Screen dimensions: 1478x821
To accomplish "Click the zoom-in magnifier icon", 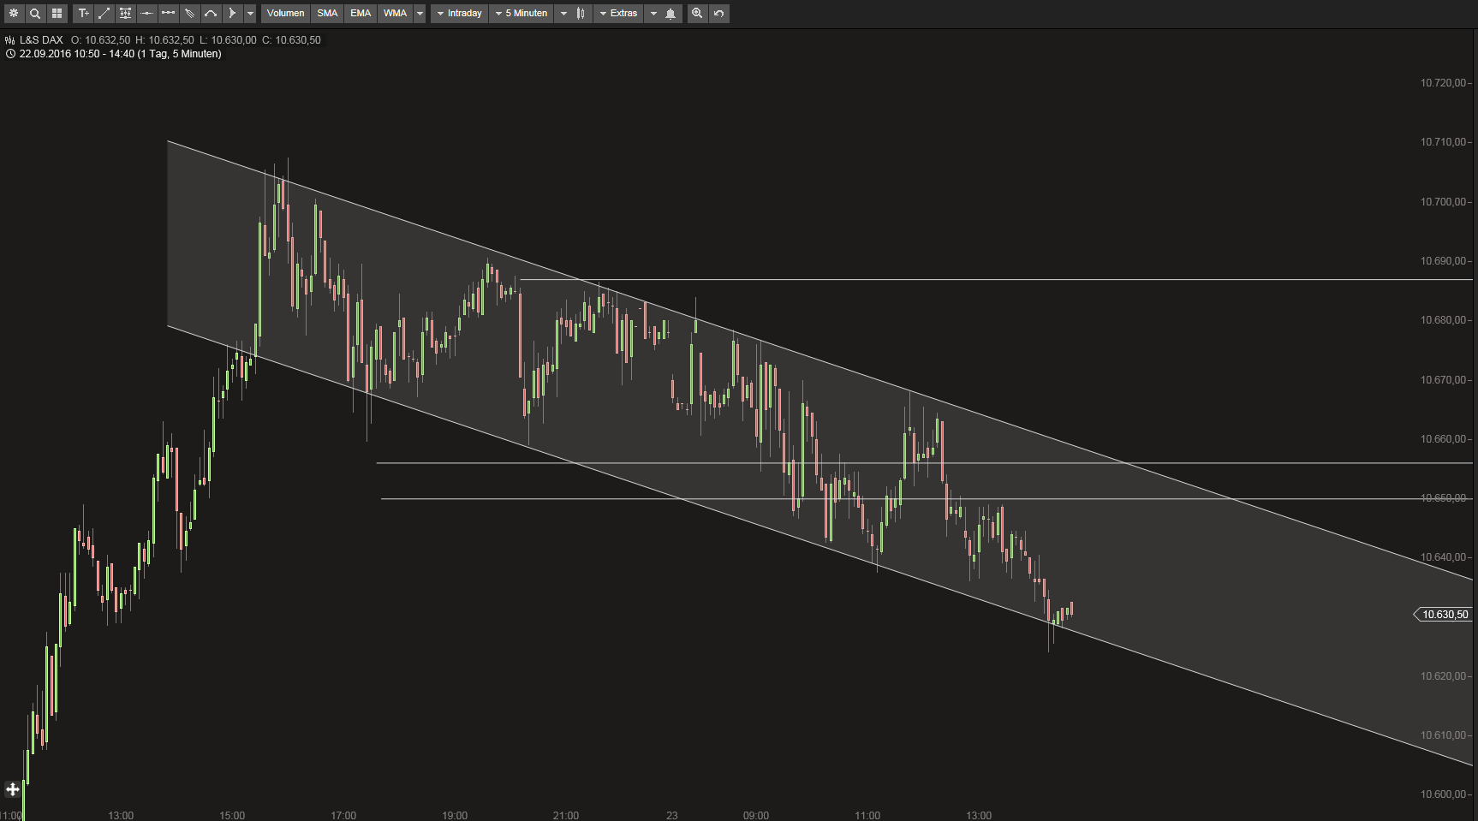I will (697, 13).
